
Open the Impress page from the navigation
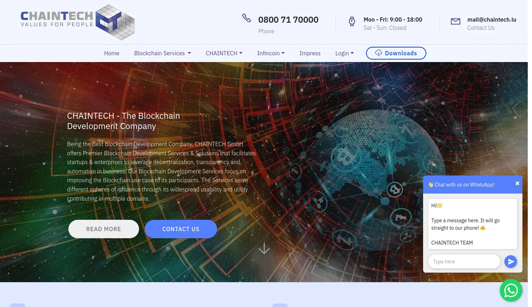[x=310, y=53]
